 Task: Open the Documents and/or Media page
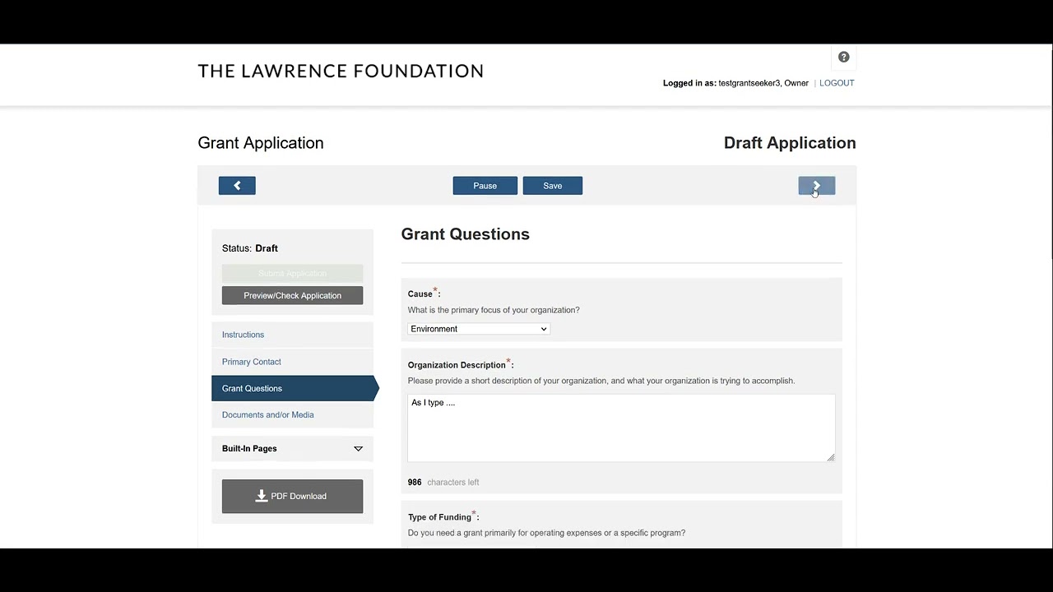point(268,415)
